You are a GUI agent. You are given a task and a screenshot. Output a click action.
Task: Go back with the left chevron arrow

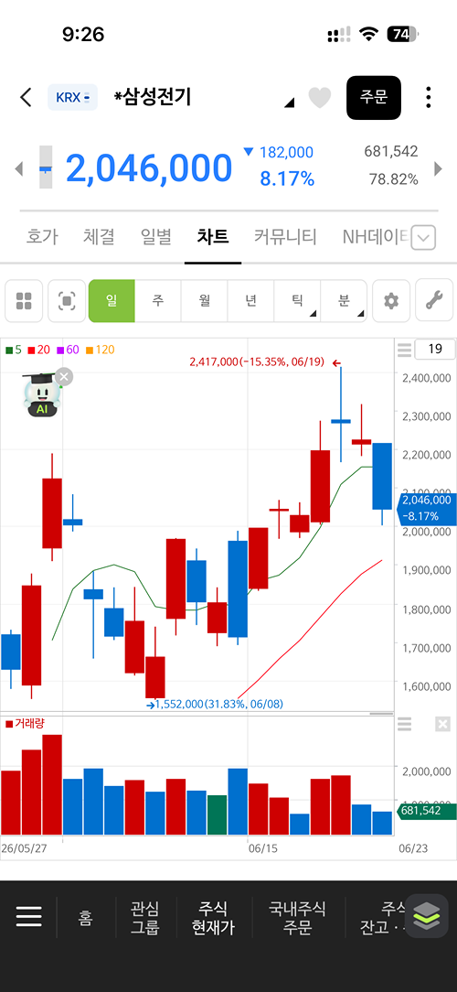point(26,97)
